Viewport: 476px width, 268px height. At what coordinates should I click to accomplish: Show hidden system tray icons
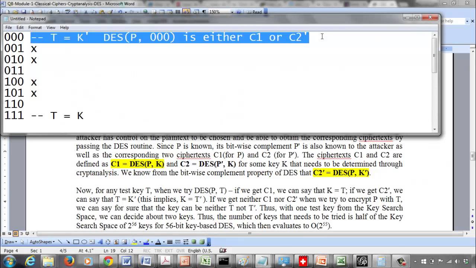click(416, 261)
